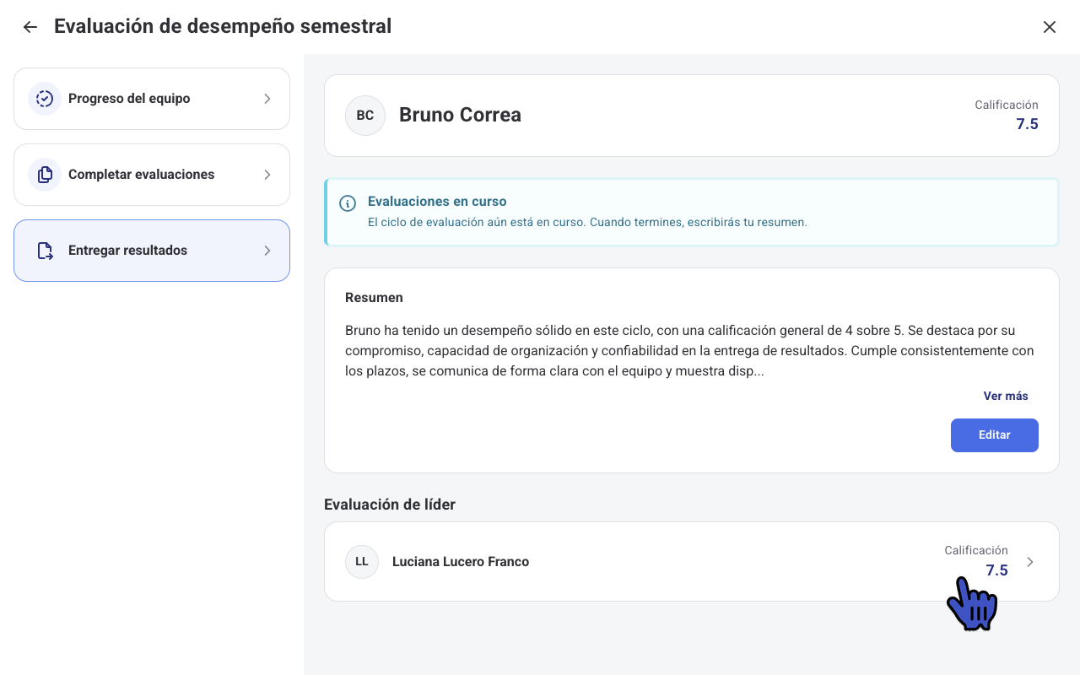Click the summary paragraph starting 'Bruno ha tenido'
1080x675 pixels.
coord(689,350)
